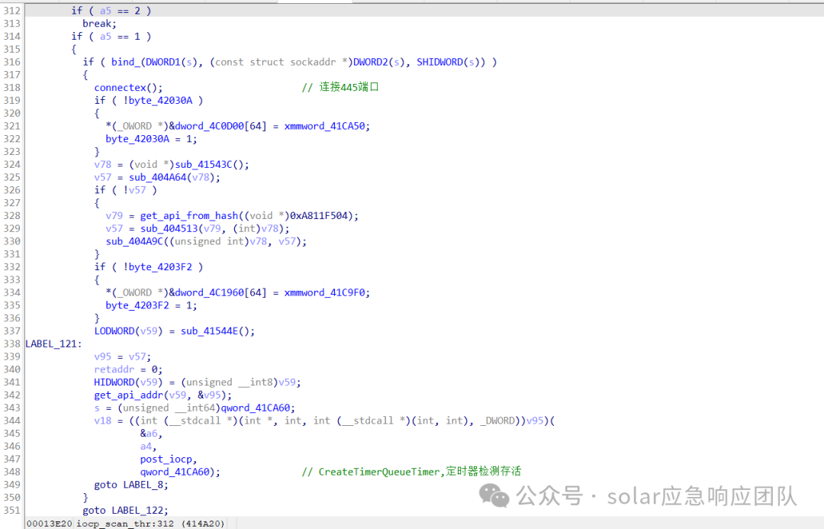Viewport: 824px width, 529px height.
Task: Click line number 351
Action: click(x=11, y=510)
